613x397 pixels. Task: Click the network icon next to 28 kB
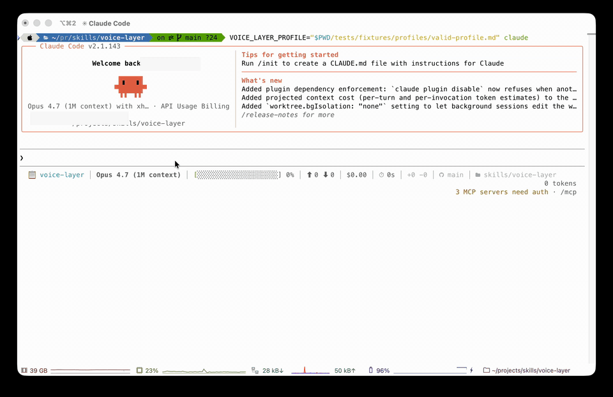click(255, 370)
